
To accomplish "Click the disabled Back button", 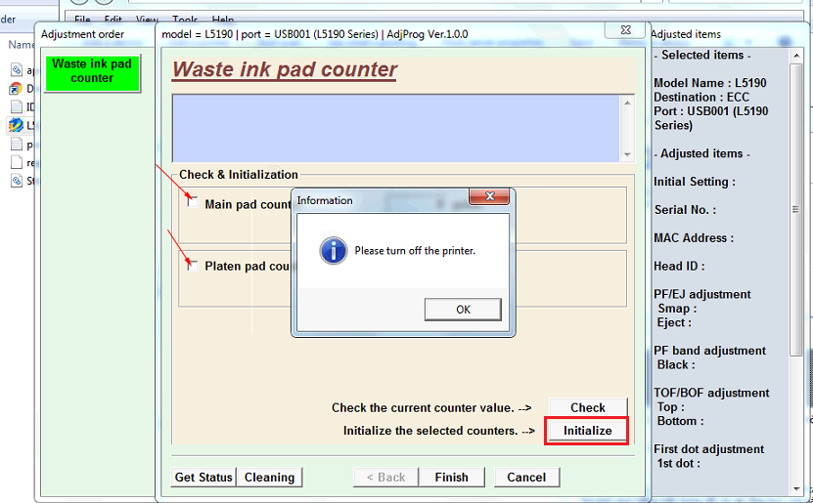I will tap(385, 478).
